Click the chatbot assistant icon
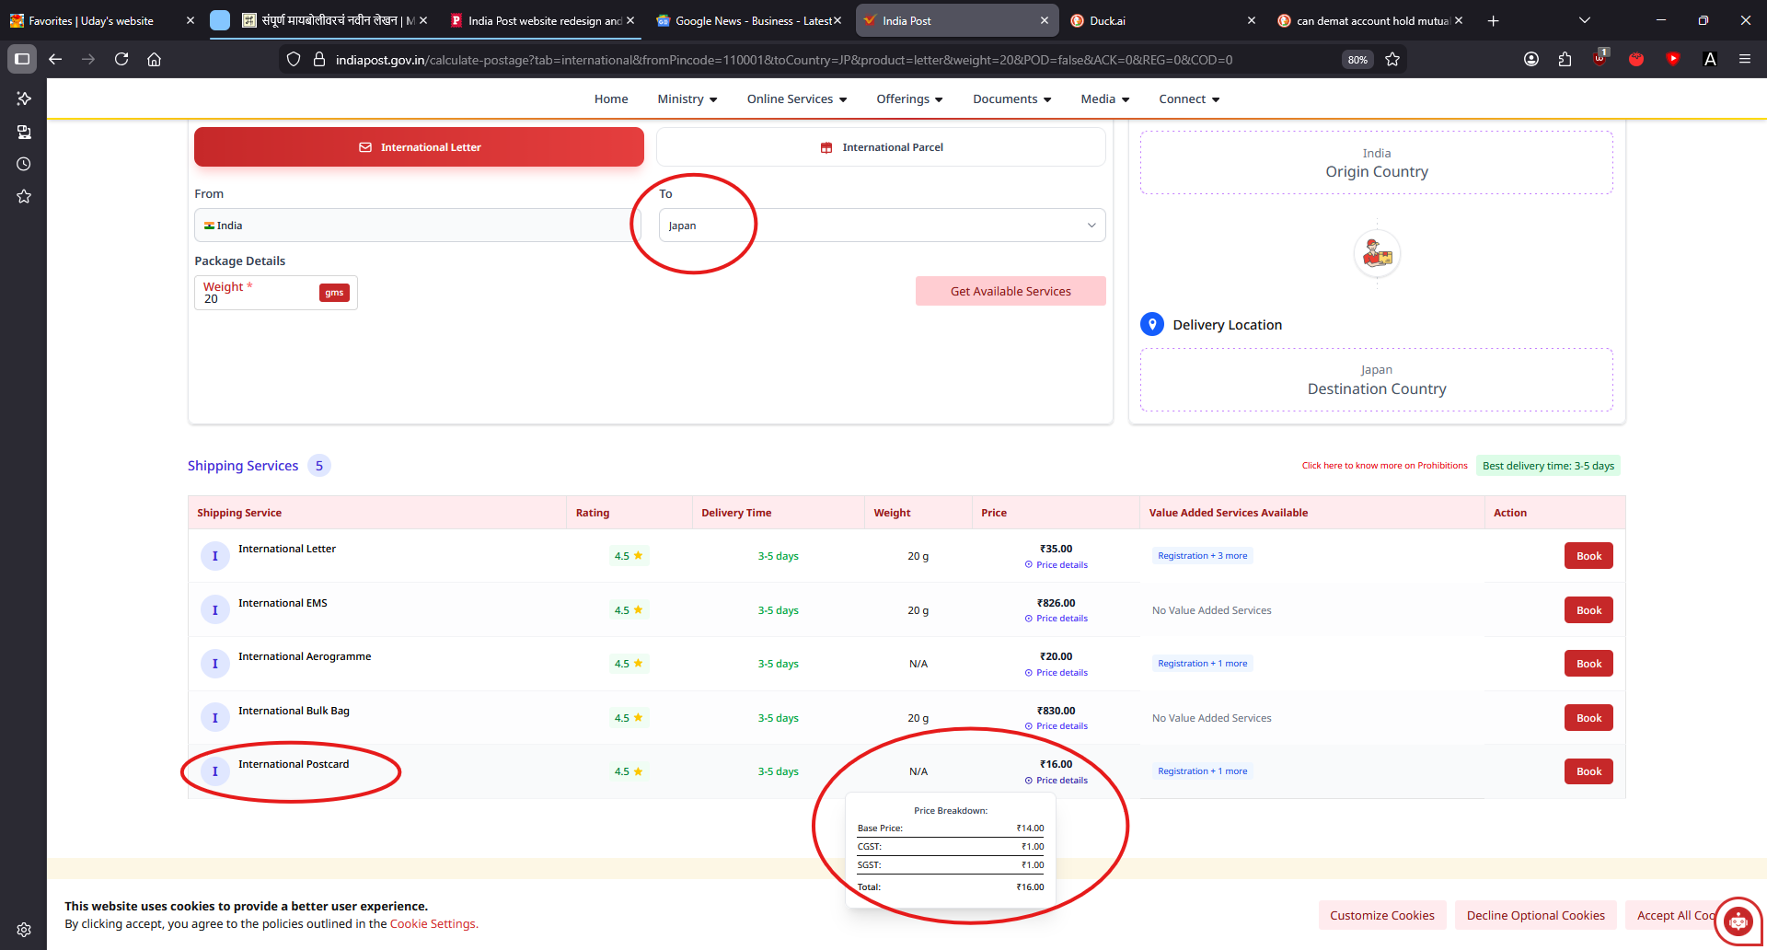Screen dimensions: 1767x950 [1738, 920]
